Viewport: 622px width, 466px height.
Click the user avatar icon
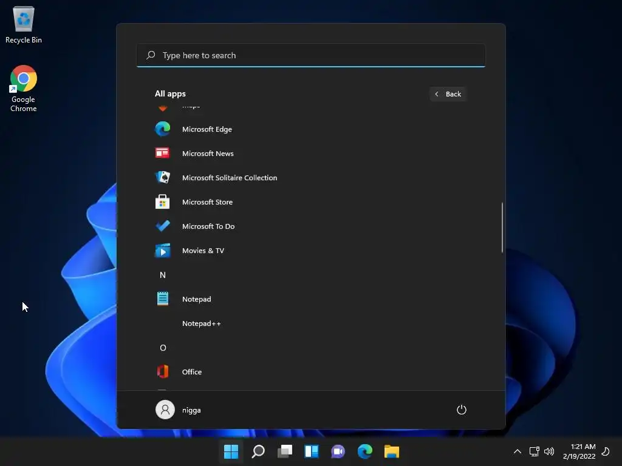point(165,410)
